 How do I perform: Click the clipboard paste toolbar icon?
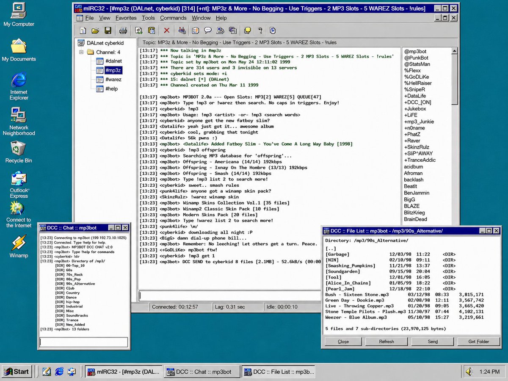point(151,30)
